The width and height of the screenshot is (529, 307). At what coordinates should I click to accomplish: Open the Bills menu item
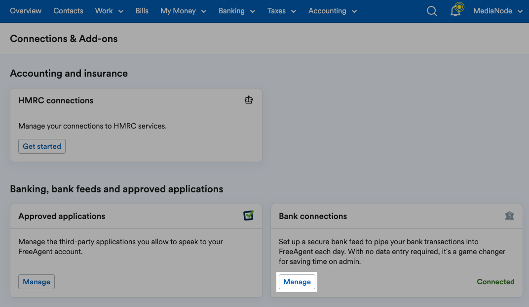tap(142, 11)
